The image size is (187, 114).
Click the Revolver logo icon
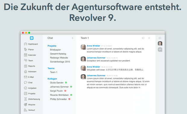tap(32, 38)
